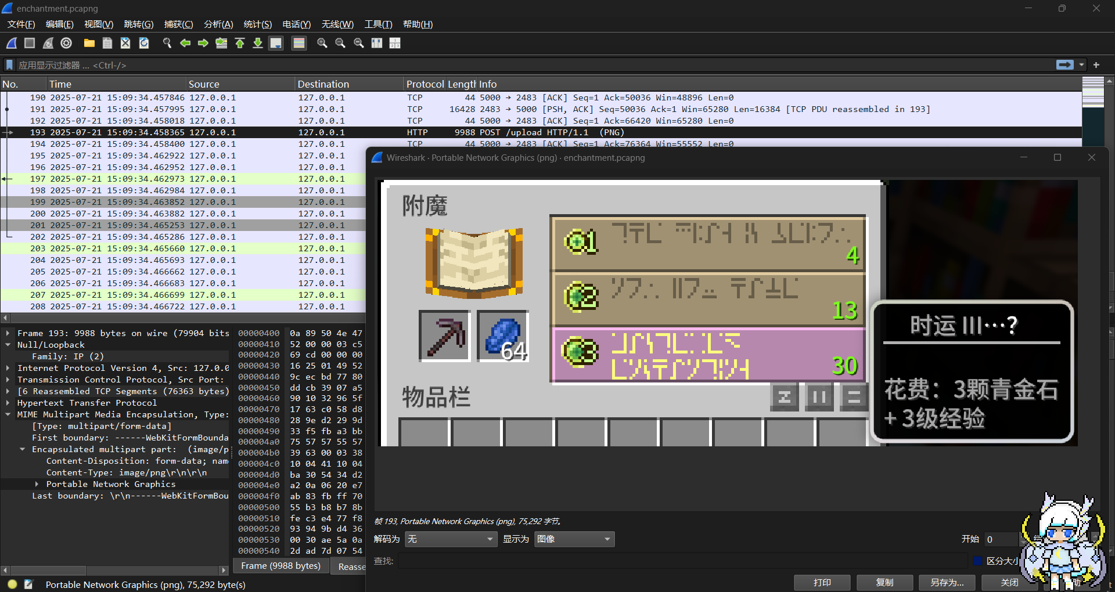The image size is (1115, 592).
Task: Click the start capture shark fin icon
Action: click(12, 43)
